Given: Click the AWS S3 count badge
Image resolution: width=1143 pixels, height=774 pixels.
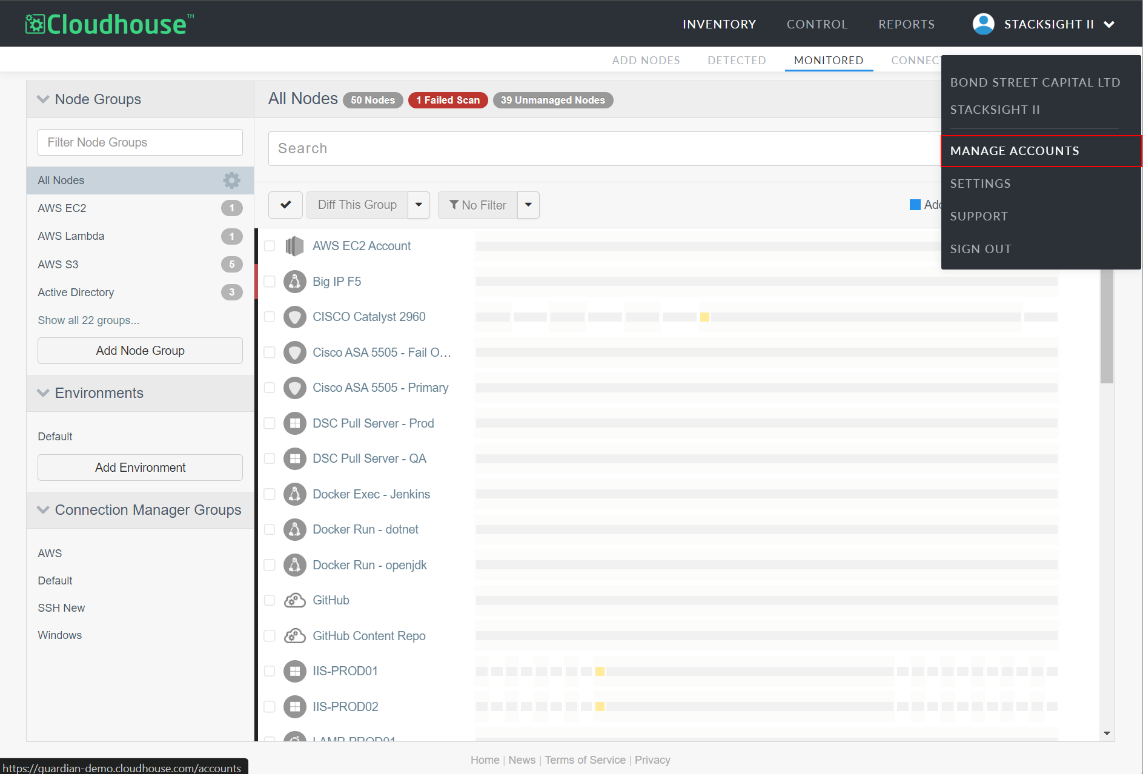Looking at the screenshot, I should click(x=231, y=264).
